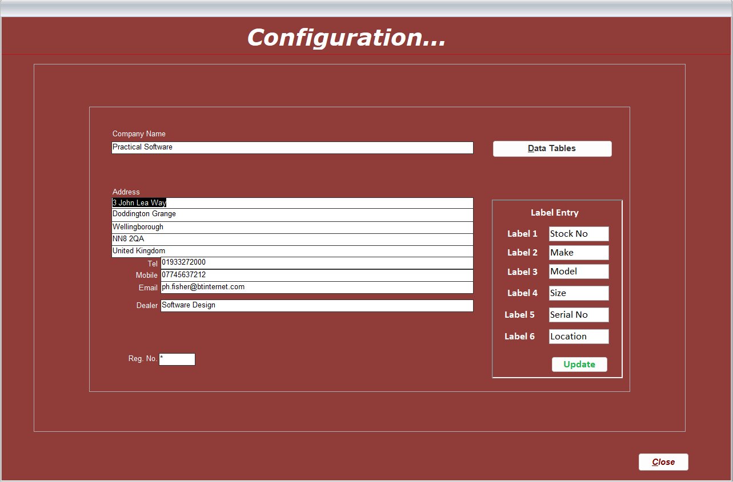Image resolution: width=733 pixels, height=482 pixels.
Task: Select the Reg. No. input box
Action: coord(178,359)
